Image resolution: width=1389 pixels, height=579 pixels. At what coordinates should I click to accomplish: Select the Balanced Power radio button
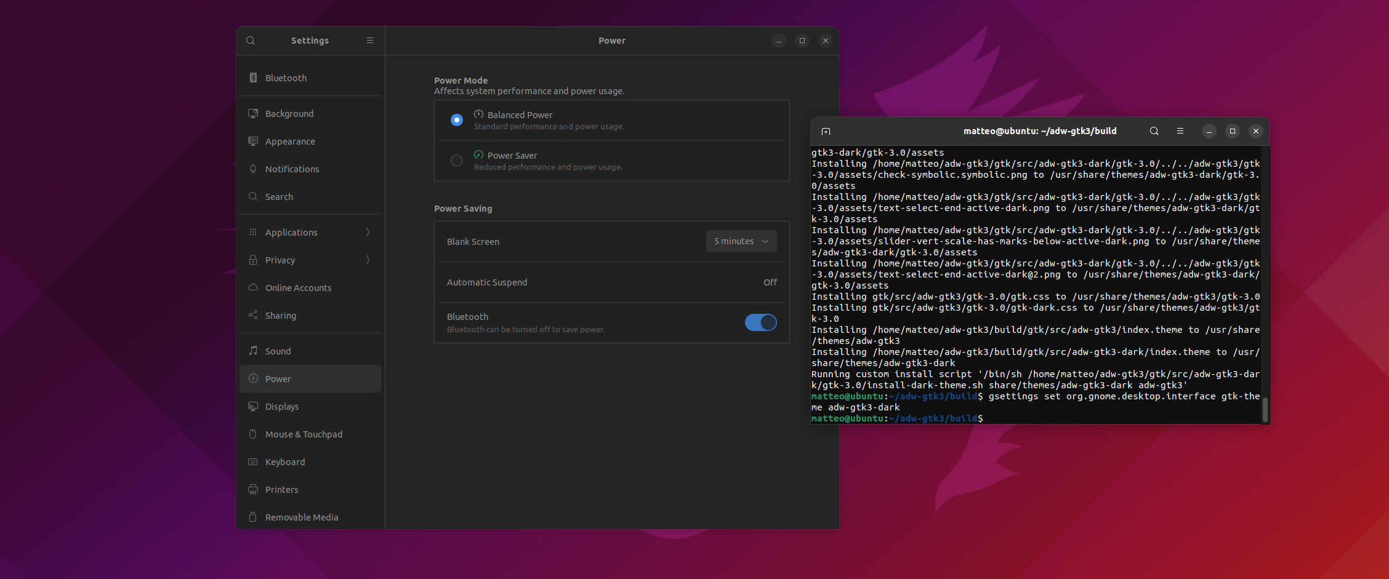(x=457, y=120)
